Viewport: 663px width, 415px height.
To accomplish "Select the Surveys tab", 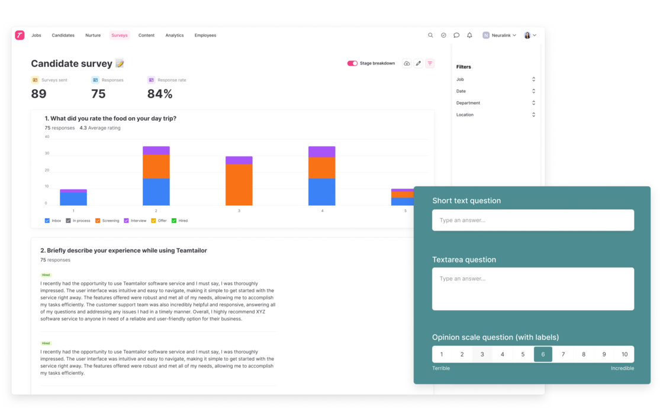I will tap(119, 35).
